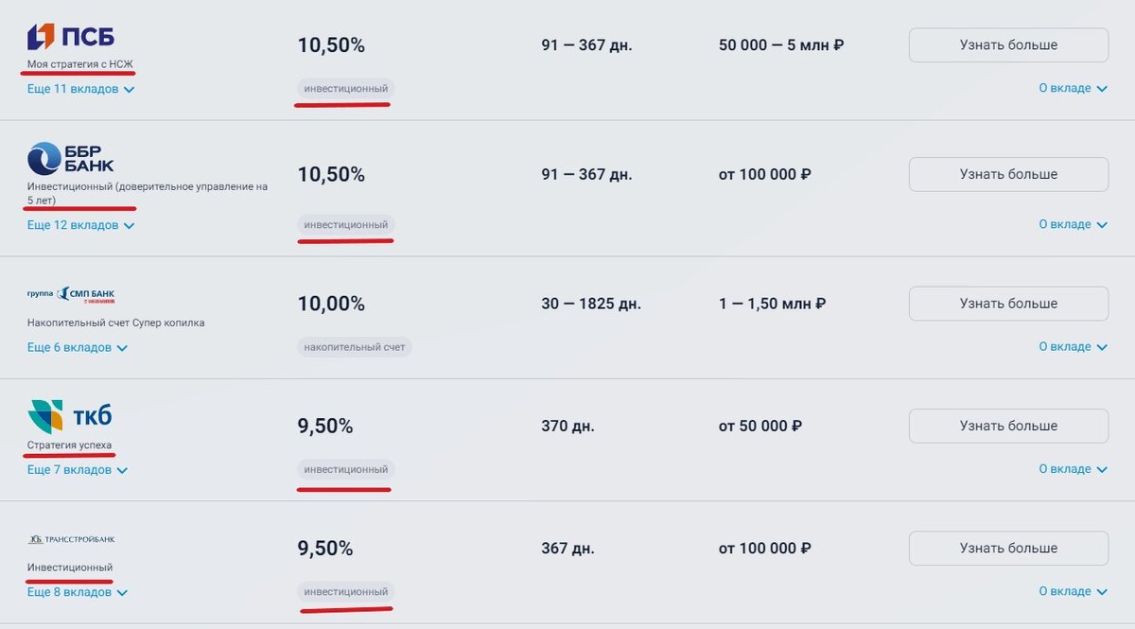Open the "Стратегия успеха" deposit name
Image resolution: width=1135 pixels, height=629 pixels.
click(x=70, y=445)
